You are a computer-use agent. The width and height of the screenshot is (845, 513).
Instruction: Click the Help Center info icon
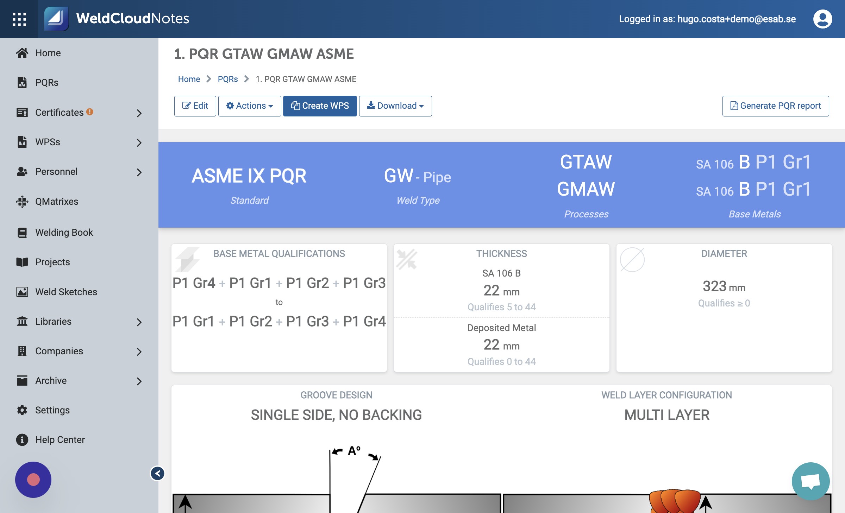pos(22,440)
